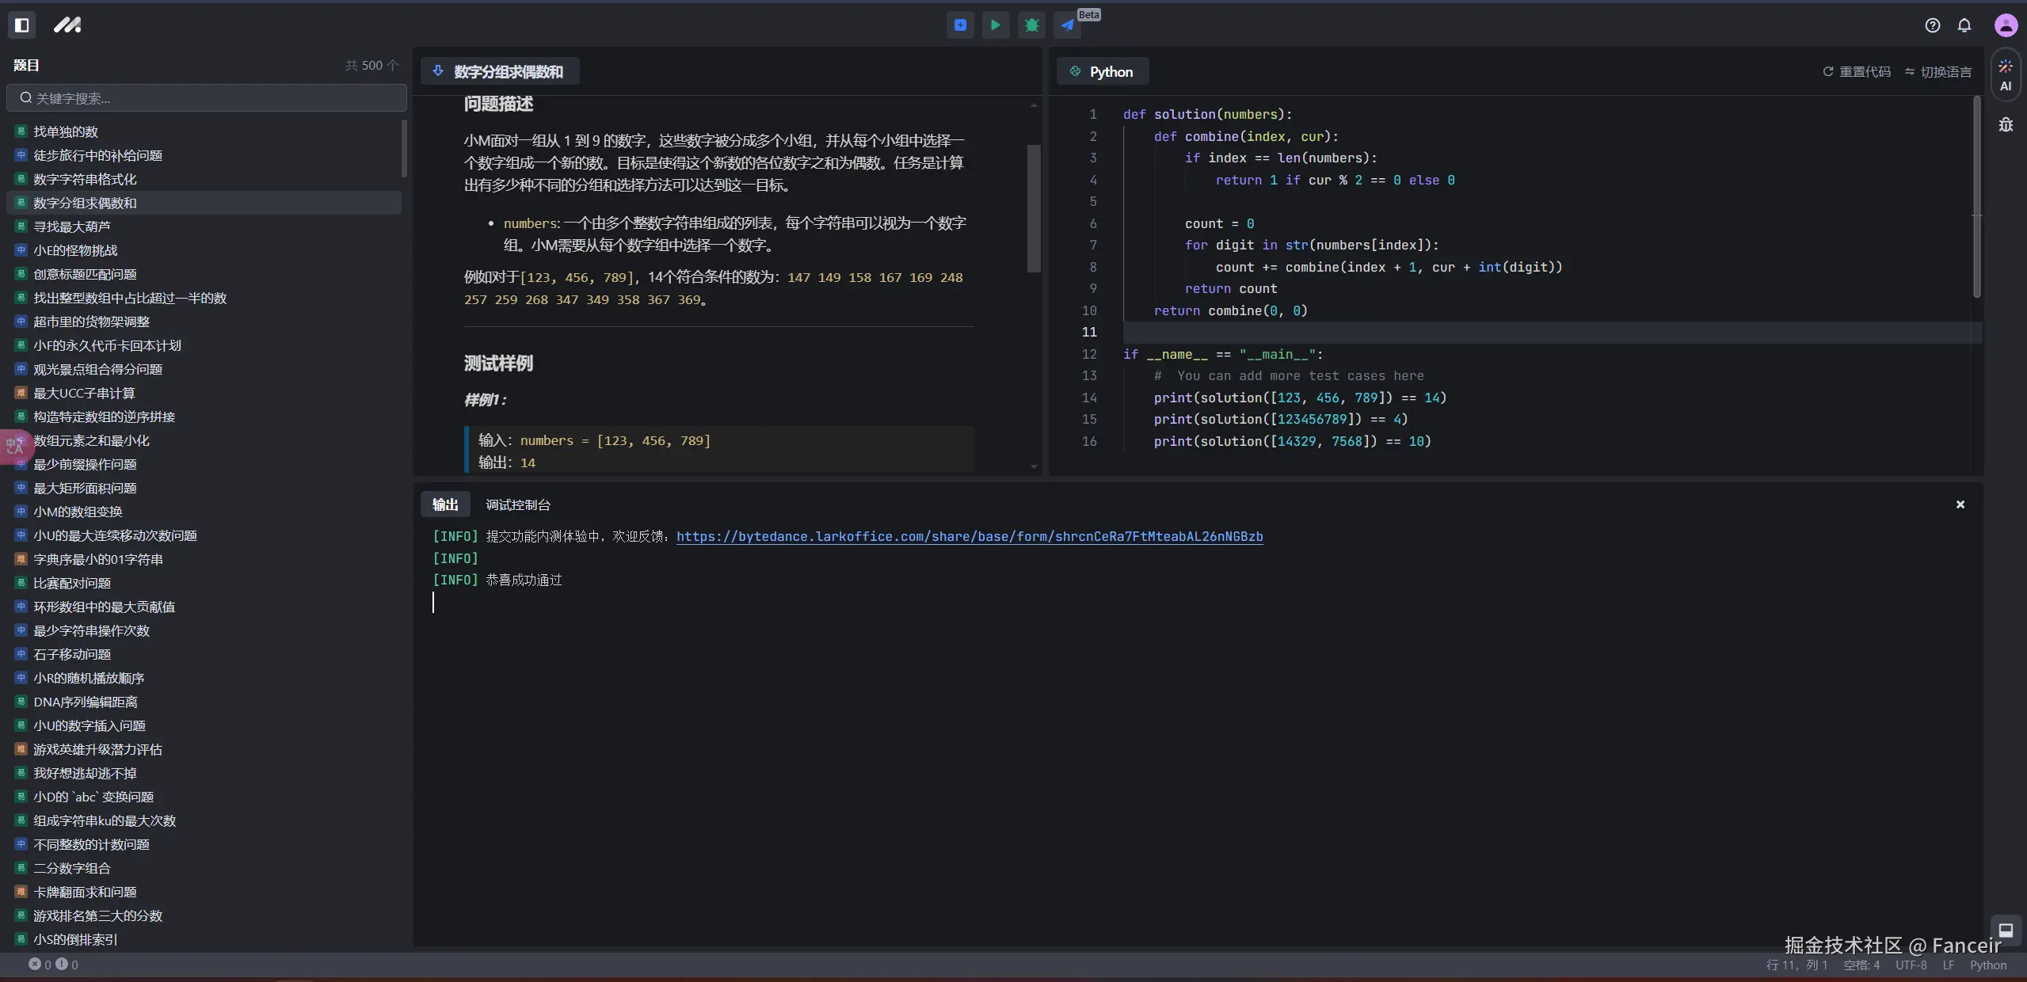2027x982 pixels.
Task: Toggle the debug bug icon in right sidebar
Action: click(2005, 124)
